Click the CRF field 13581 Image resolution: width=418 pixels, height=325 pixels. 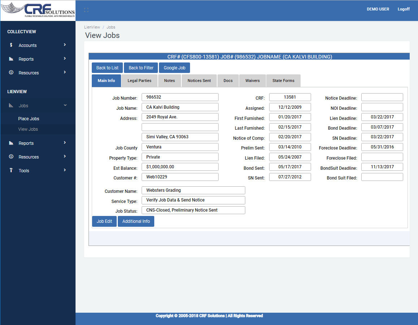pyautogui.click(x=290, y=97)
